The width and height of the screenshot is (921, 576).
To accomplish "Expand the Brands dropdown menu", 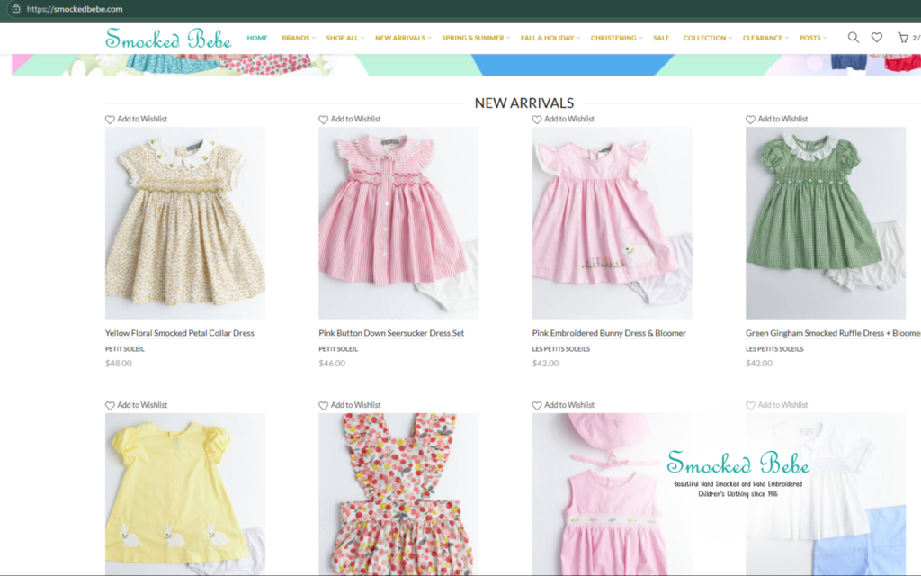I will (x=299, y=38).
